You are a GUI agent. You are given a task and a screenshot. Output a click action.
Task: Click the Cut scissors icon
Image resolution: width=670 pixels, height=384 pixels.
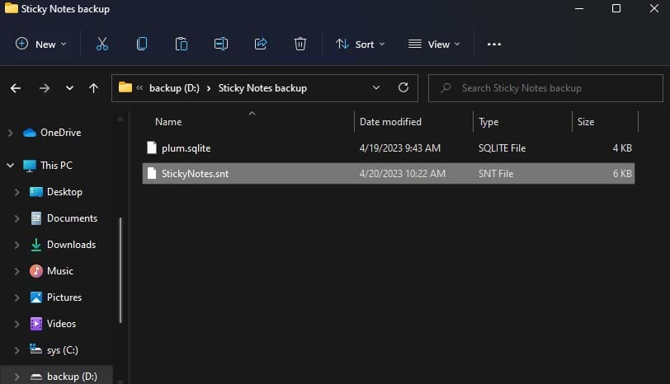(102, 44)
